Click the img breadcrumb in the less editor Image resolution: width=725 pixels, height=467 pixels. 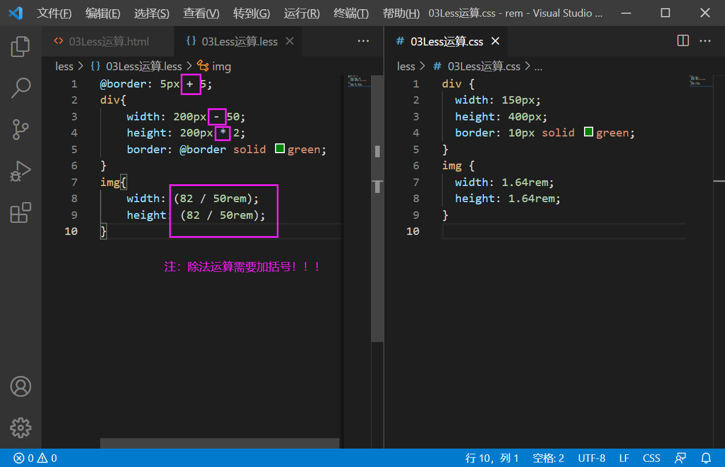[x=220, y=66]
